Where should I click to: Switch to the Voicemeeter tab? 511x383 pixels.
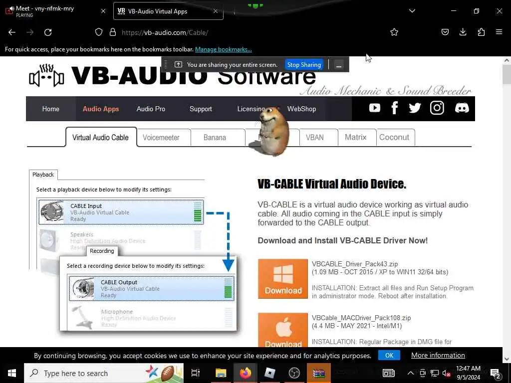161,138
